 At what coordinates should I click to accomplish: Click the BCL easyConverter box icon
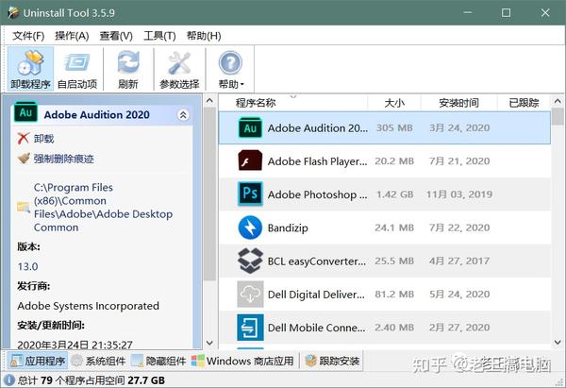pos(250,261)
